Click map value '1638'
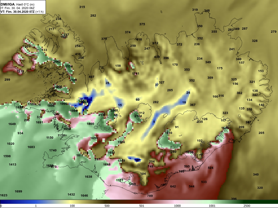 pos(88,177)
